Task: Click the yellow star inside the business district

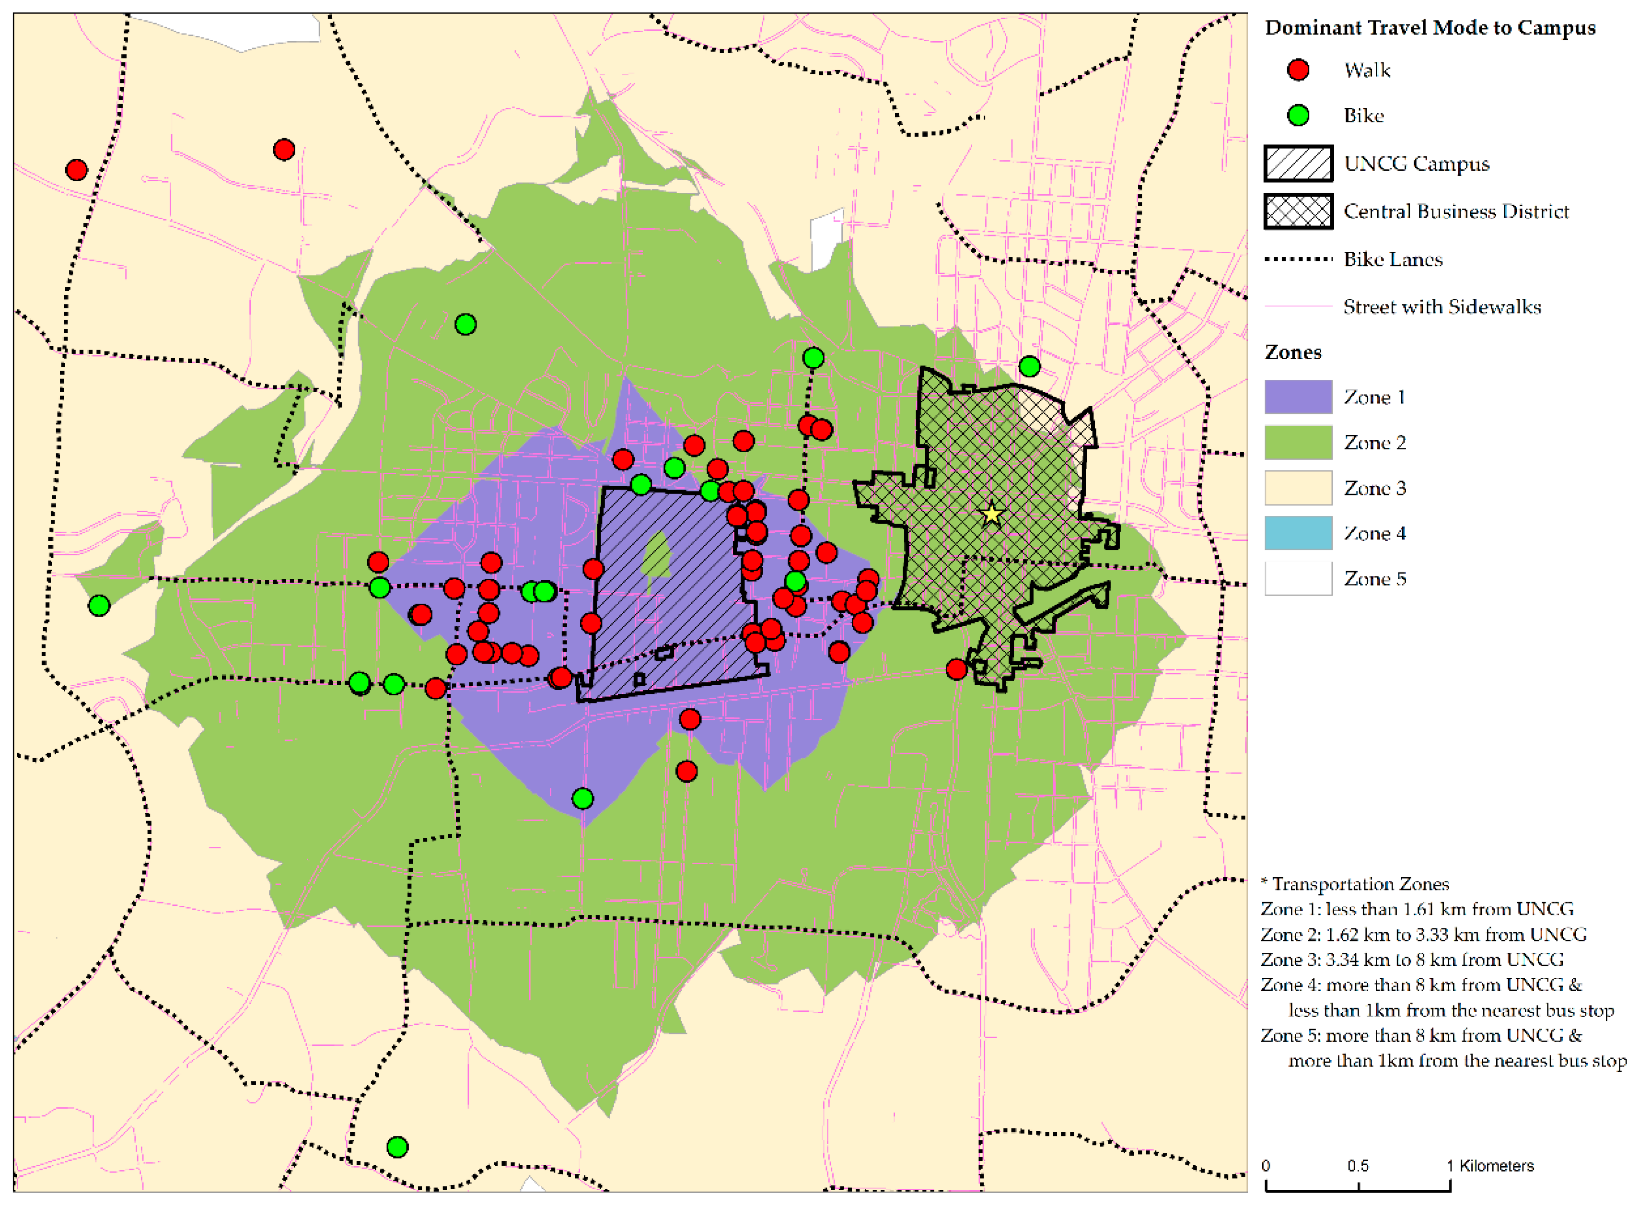Action: [x=991, y=515]
